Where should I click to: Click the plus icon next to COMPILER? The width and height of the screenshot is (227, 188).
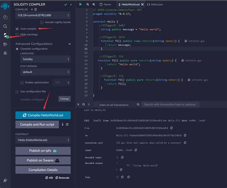click(x=32, y=10)
